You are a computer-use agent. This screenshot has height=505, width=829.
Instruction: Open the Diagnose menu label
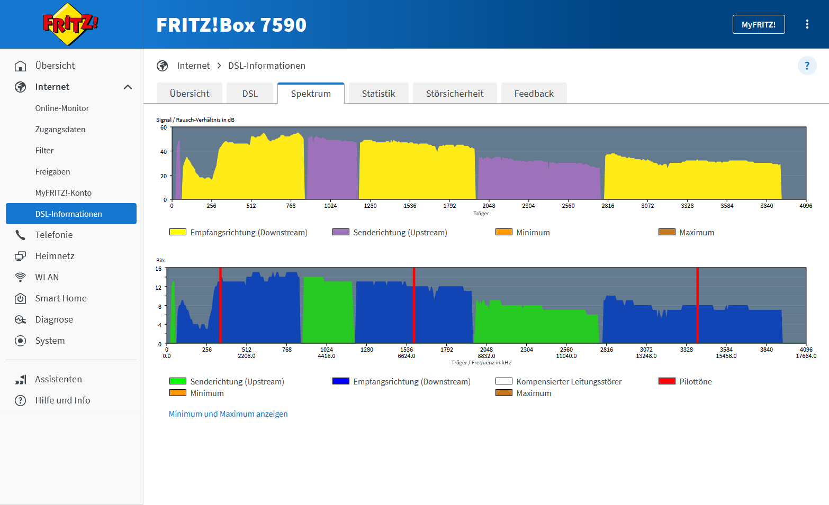tap(54, 319)
